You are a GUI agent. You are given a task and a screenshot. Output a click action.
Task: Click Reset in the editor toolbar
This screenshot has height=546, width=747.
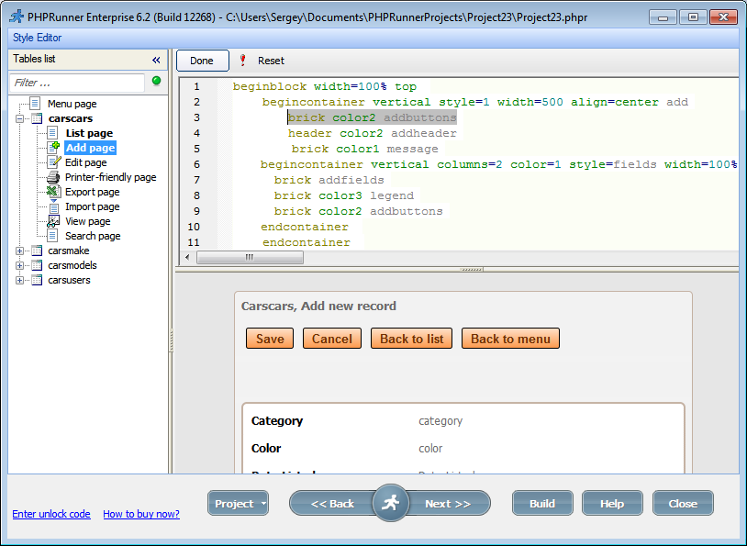(x=271, y=61)
